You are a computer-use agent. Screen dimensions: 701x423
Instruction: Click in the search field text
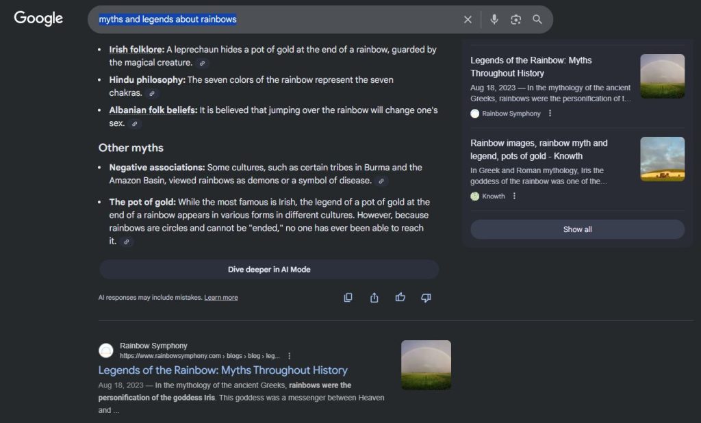168,19
